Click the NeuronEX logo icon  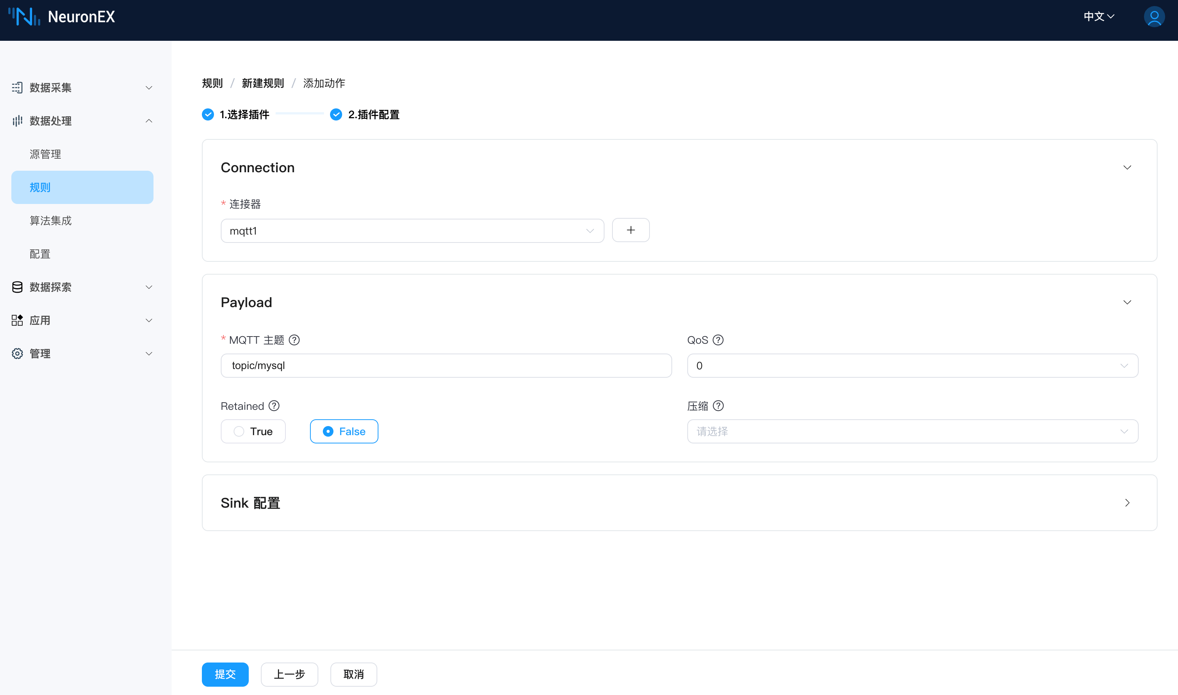pos(24,17)
